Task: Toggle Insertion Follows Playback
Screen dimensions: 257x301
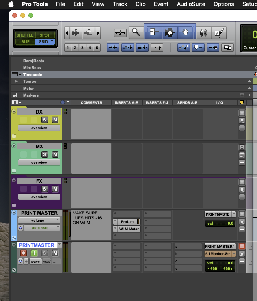Action: point(157,48)
